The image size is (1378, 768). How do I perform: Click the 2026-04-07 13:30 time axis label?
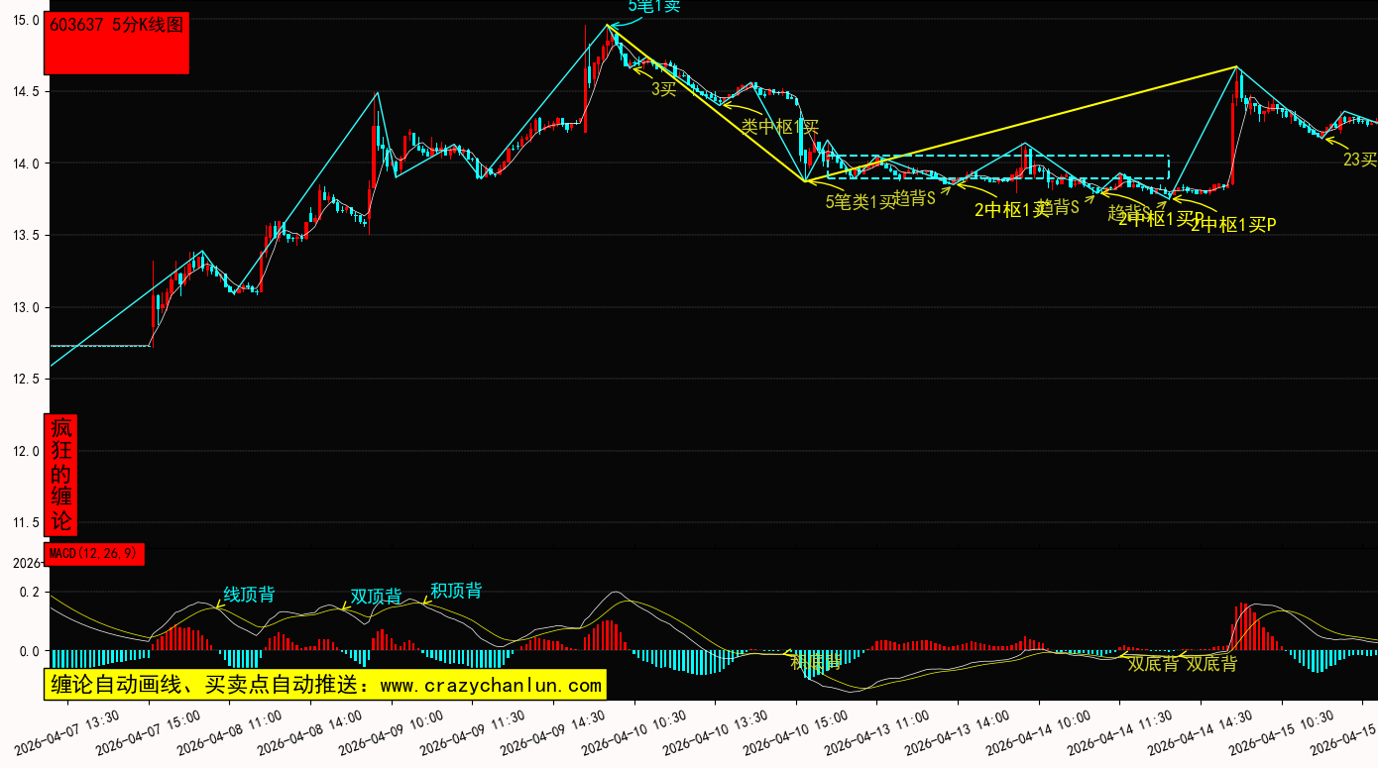81,732
